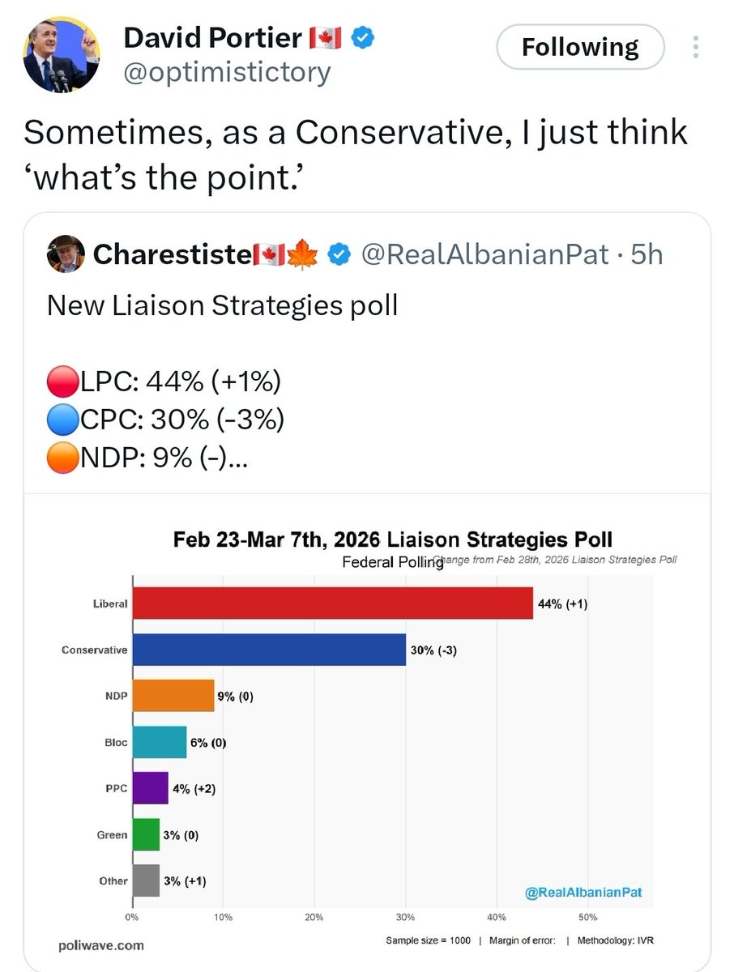Click Charestiste's small profile avatar
The width and height of the screenshot is (734, 972).
pyautogui.click(x=65, y=254)
